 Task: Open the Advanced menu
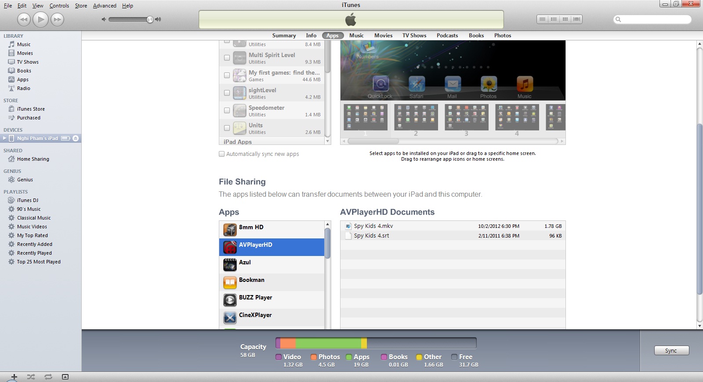click(x=105, y=6)
